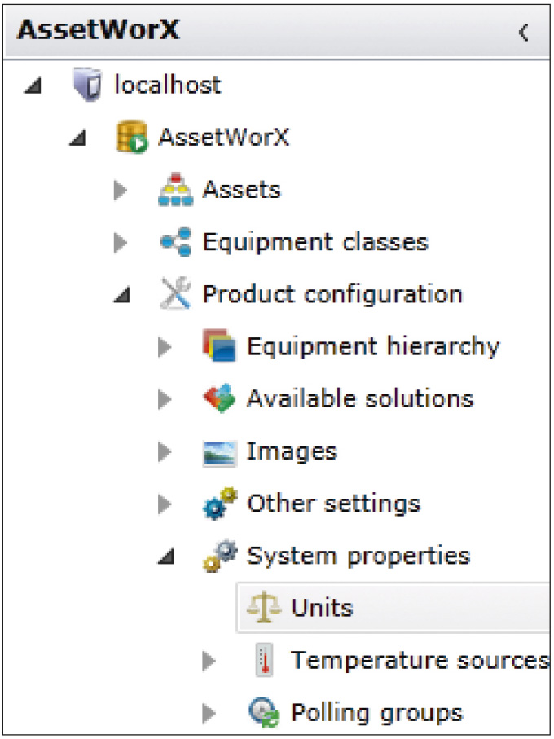The width and height of the screenshot is (554, 739).
Task: Collapse the Product configuration node
Action: tap(121, 295)
